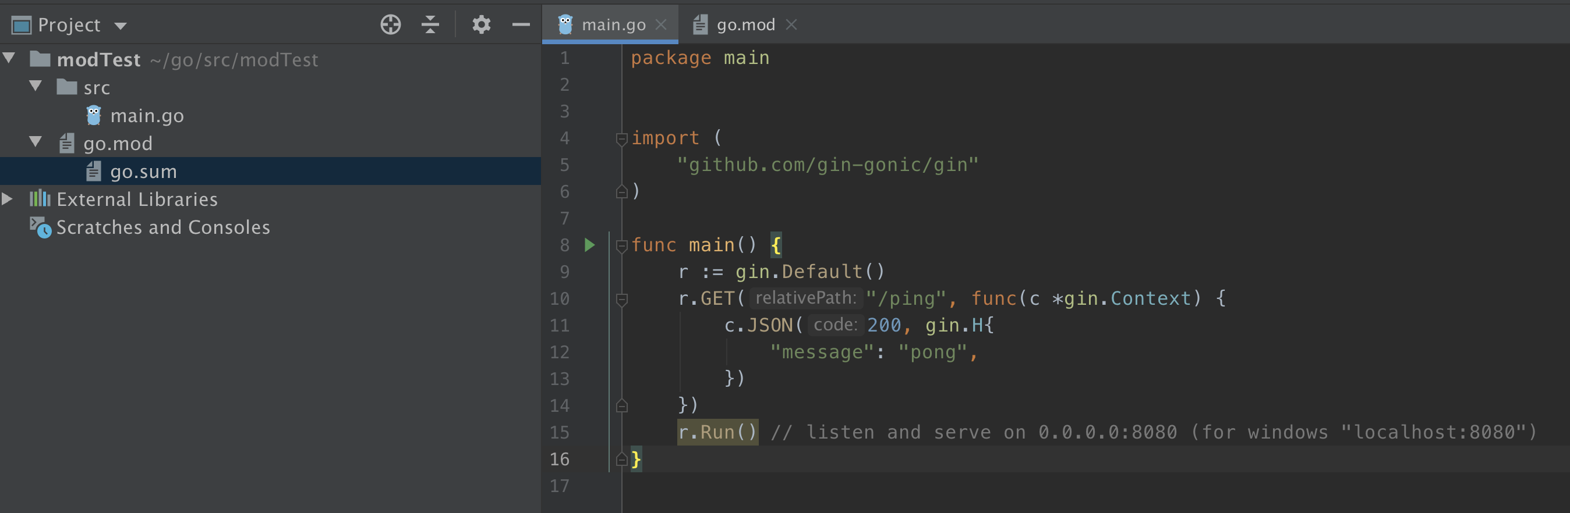Switch to the main.go editor tab
Image resolution: width=1570 pixels, height=513 pixels.
(610, 24)
